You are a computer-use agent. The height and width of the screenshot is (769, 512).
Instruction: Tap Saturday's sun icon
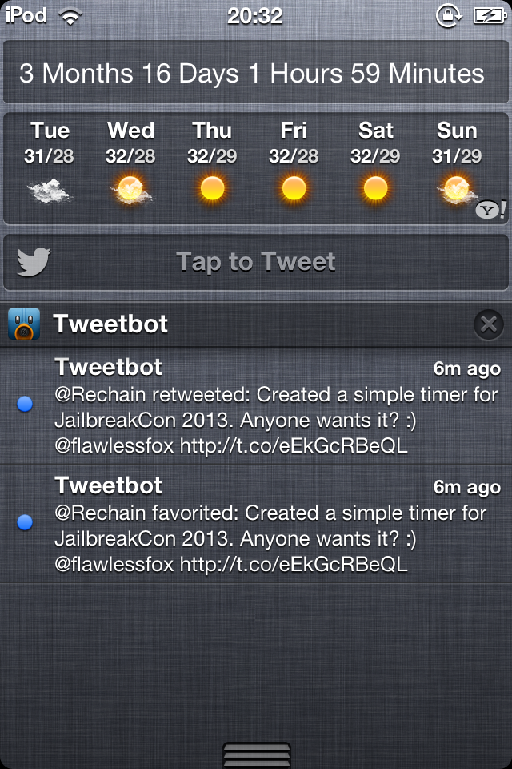[x=375, y=189]
